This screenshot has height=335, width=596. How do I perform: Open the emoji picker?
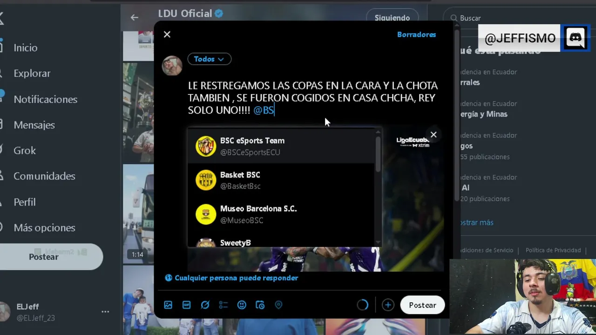(242, 305)
